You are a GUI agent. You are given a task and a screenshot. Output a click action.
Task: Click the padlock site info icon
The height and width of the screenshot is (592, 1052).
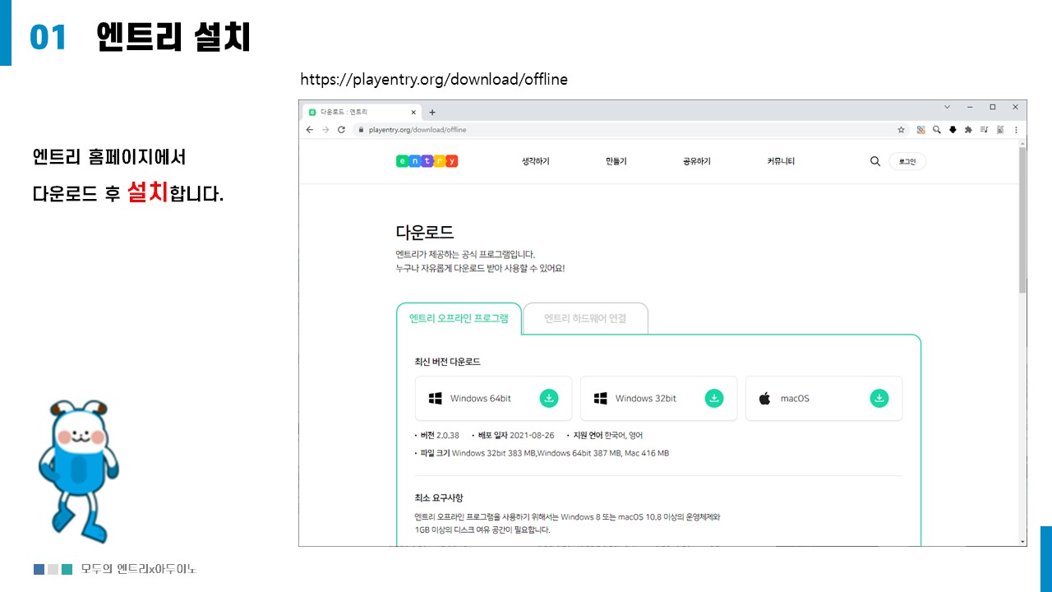(x=360, y=130)
